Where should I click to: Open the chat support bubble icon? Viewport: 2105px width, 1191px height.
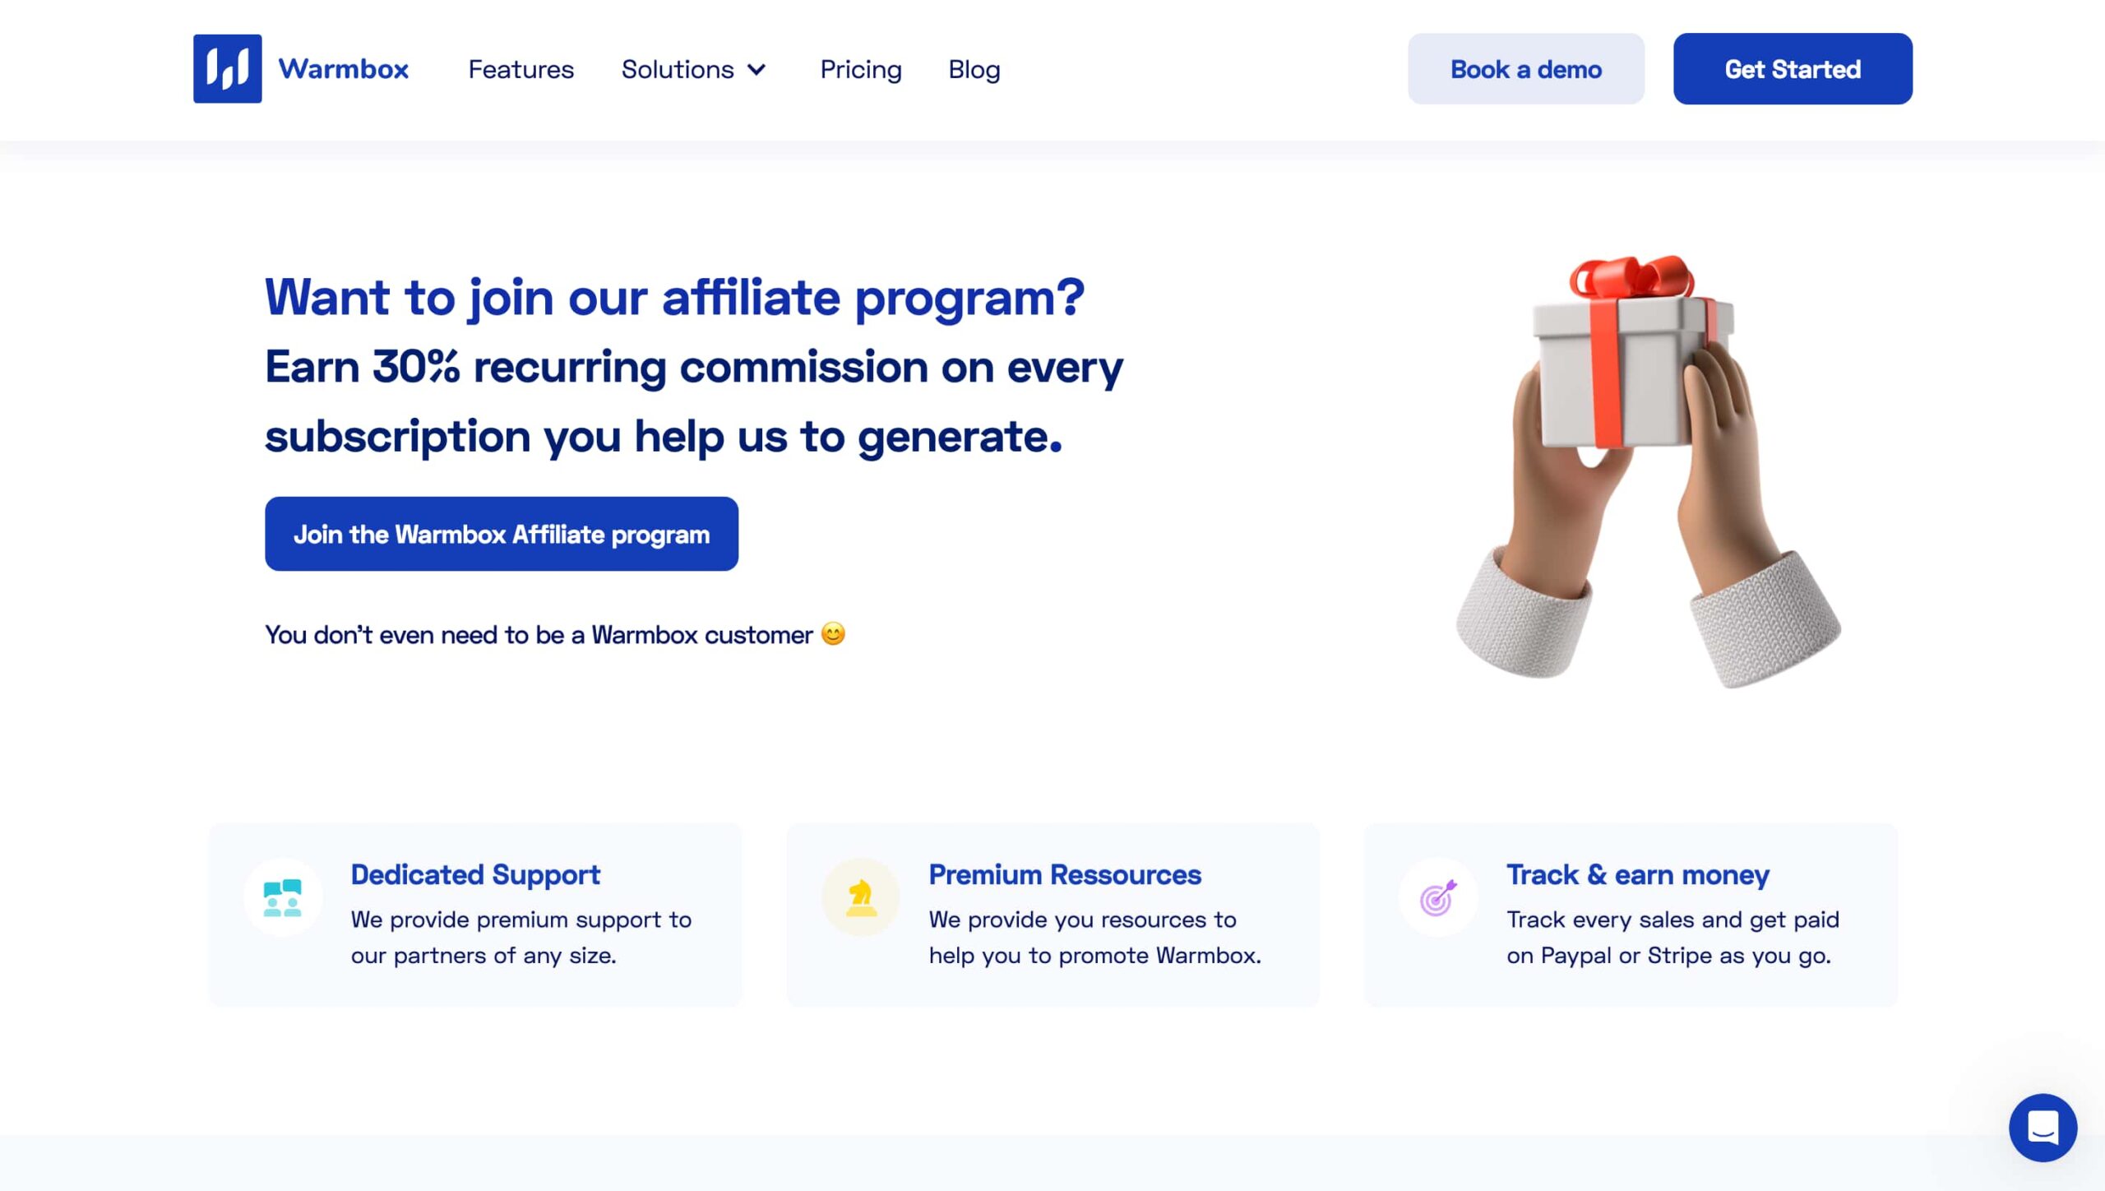click(2043, 1128)
